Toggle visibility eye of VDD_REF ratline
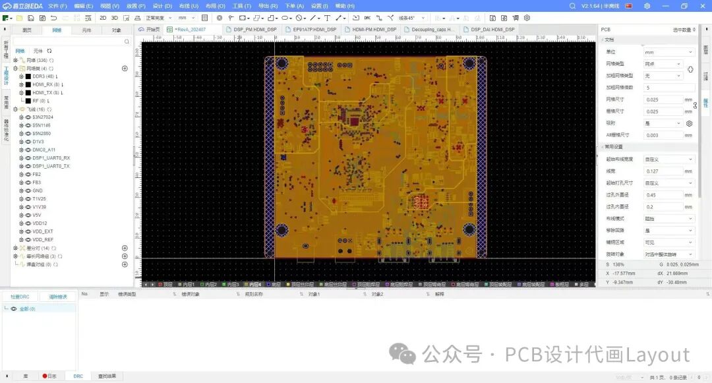Image resolution: width=712 pixels, height=383 pixels. [28, 239]
